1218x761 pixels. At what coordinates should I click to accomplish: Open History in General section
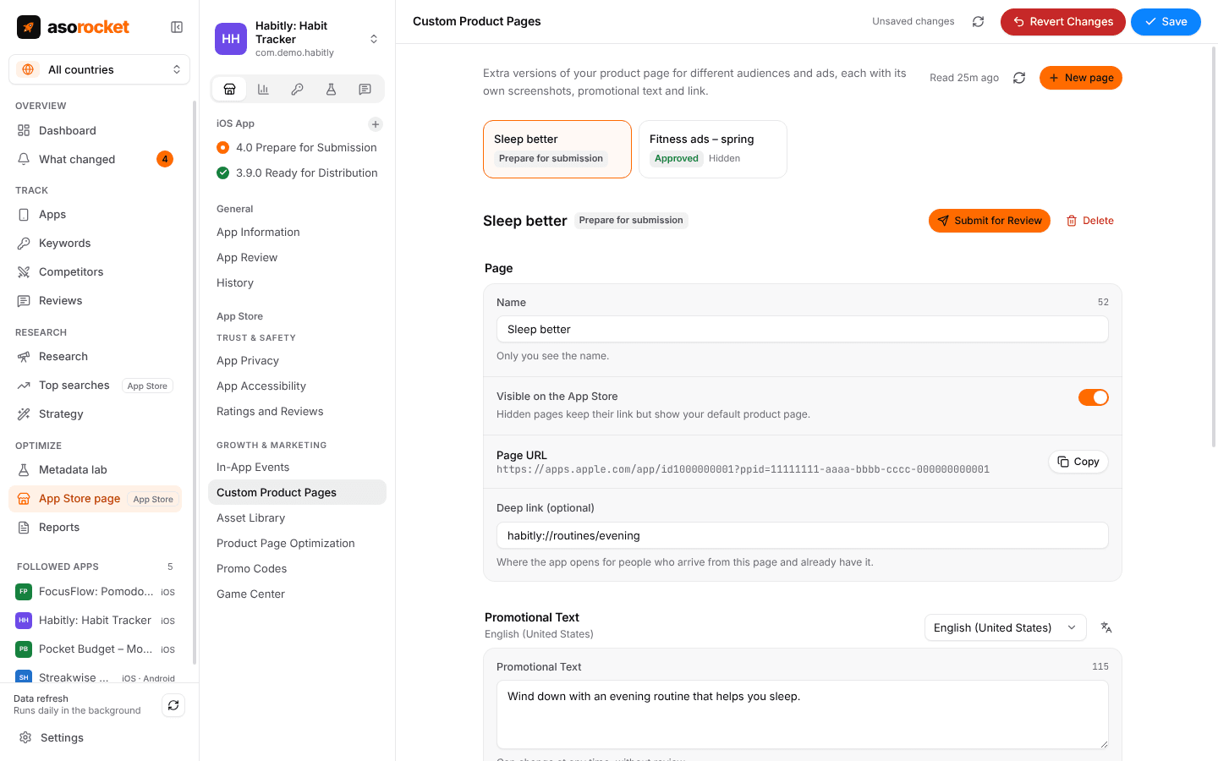pos(297,283)
